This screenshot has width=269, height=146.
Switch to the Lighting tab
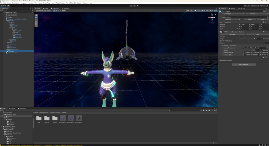coord(232,8)
